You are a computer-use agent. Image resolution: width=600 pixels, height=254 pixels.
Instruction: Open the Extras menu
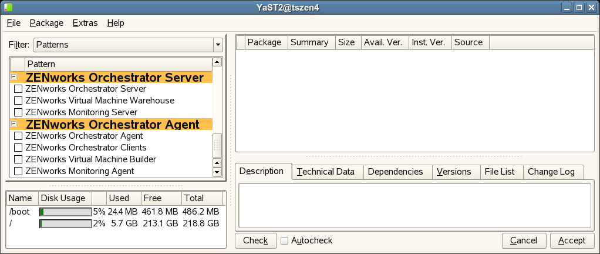[x=85, y=23]
